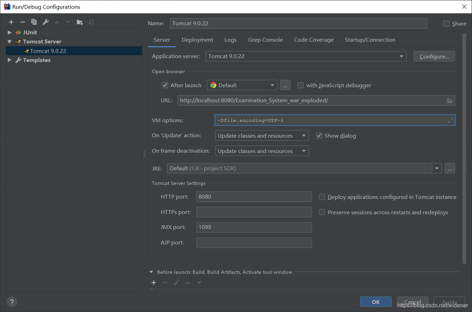Switch to the Server tab

click(x=162, y=40)
